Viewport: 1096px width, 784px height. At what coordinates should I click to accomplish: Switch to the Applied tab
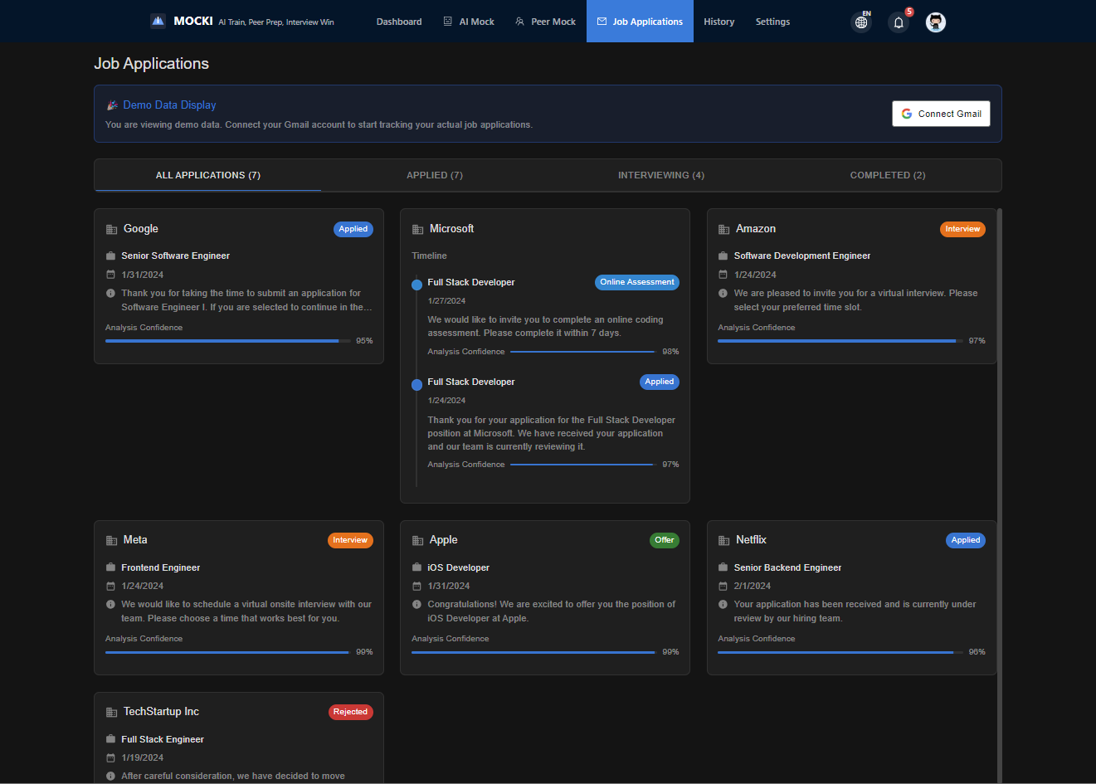[x=435, y=175]
